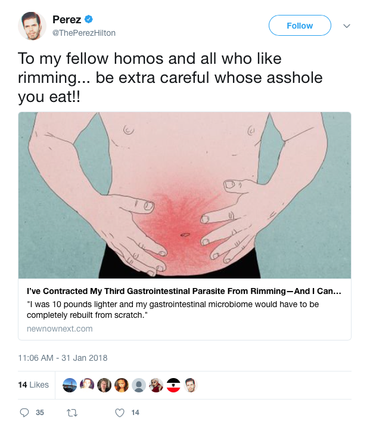The height and width of the screenshot is (421, 370).
Task: Expand the tweet options chevron menu
Action: (x=347, y=26)
